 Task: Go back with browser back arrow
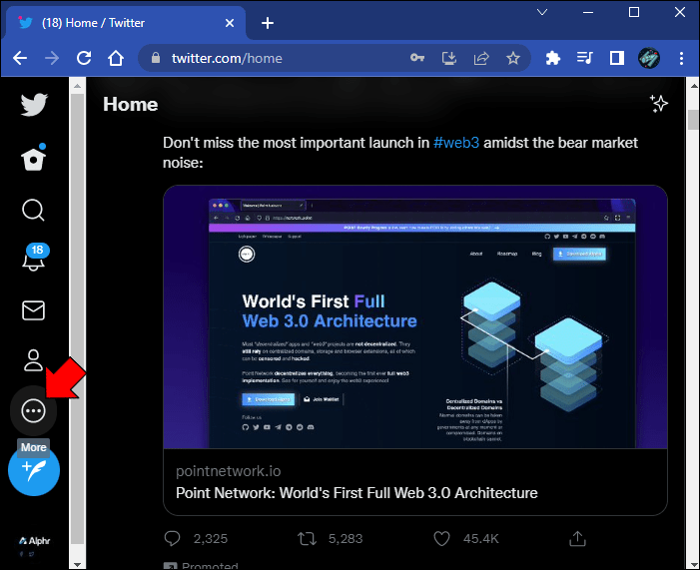click(20, 58)
